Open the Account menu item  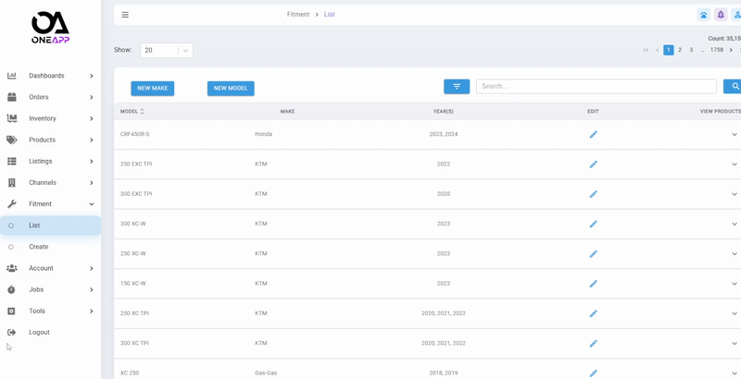coord(51,268)
